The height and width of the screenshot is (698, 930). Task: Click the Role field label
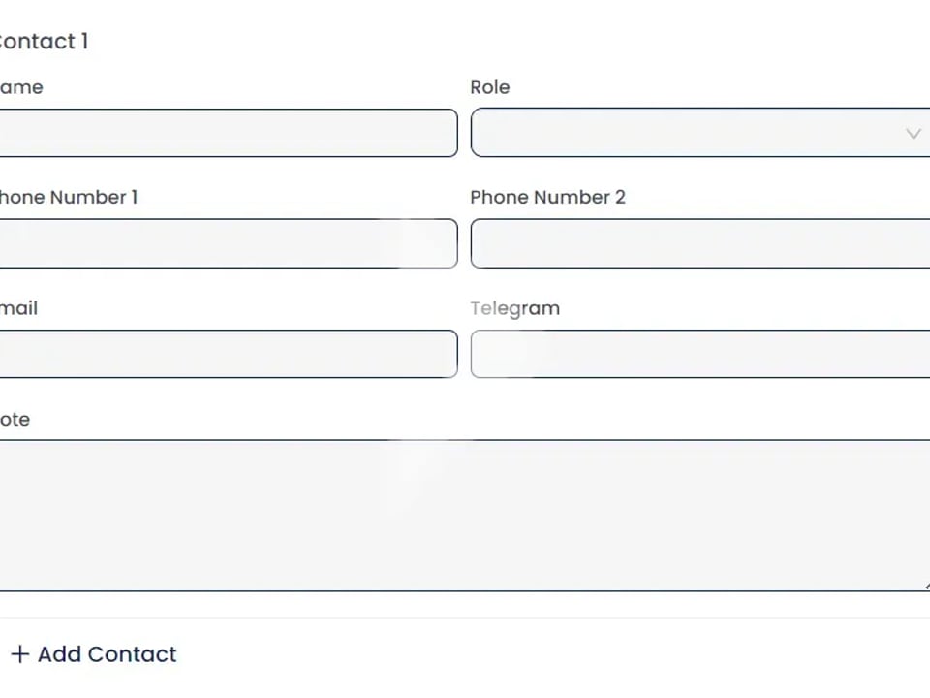[490, 87]
